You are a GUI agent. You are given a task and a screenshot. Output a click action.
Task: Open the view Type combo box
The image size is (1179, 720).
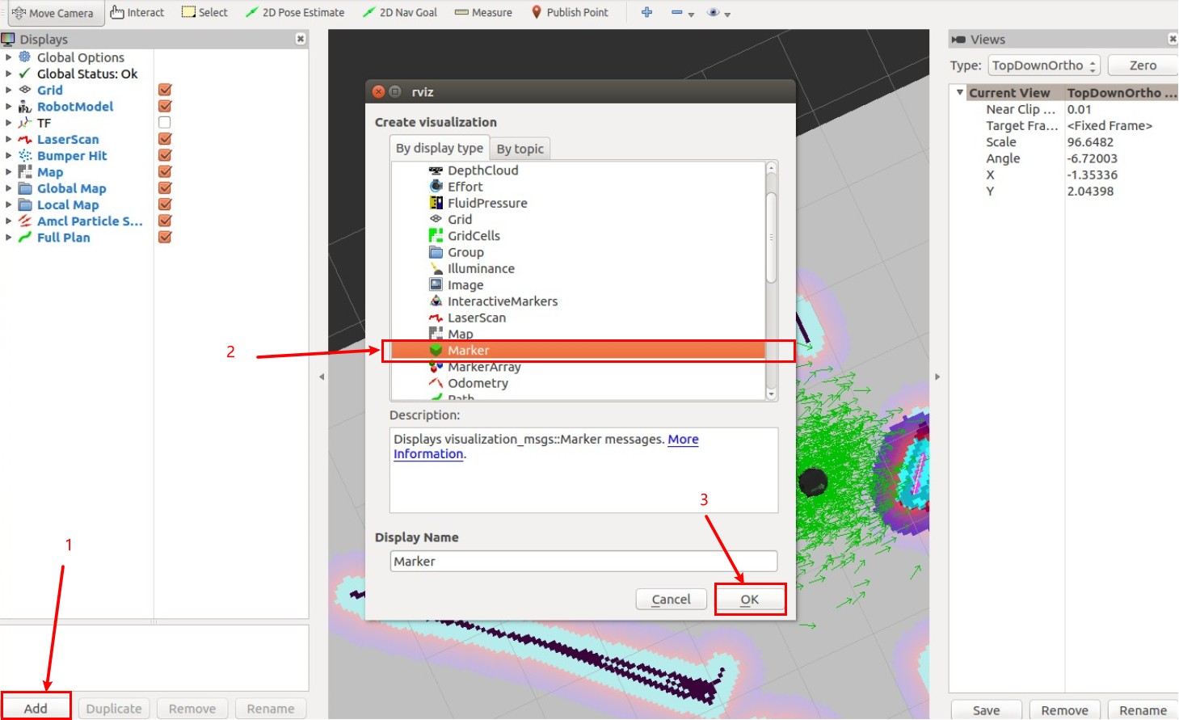1044,65
